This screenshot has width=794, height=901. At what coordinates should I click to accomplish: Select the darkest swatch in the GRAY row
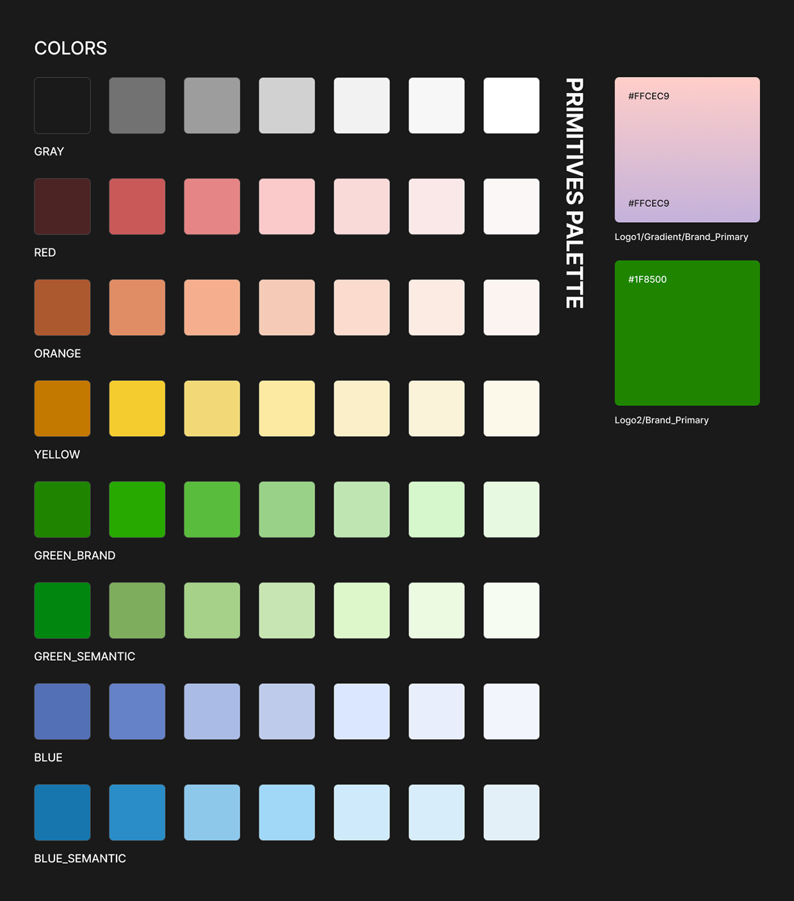click(62, 105)
